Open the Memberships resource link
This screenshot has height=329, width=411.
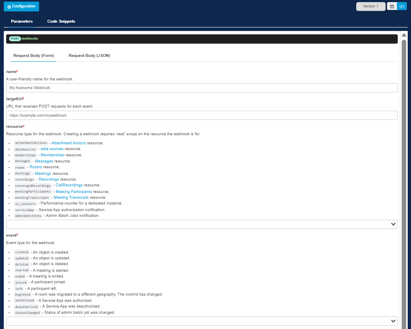[x=52, y=155]
